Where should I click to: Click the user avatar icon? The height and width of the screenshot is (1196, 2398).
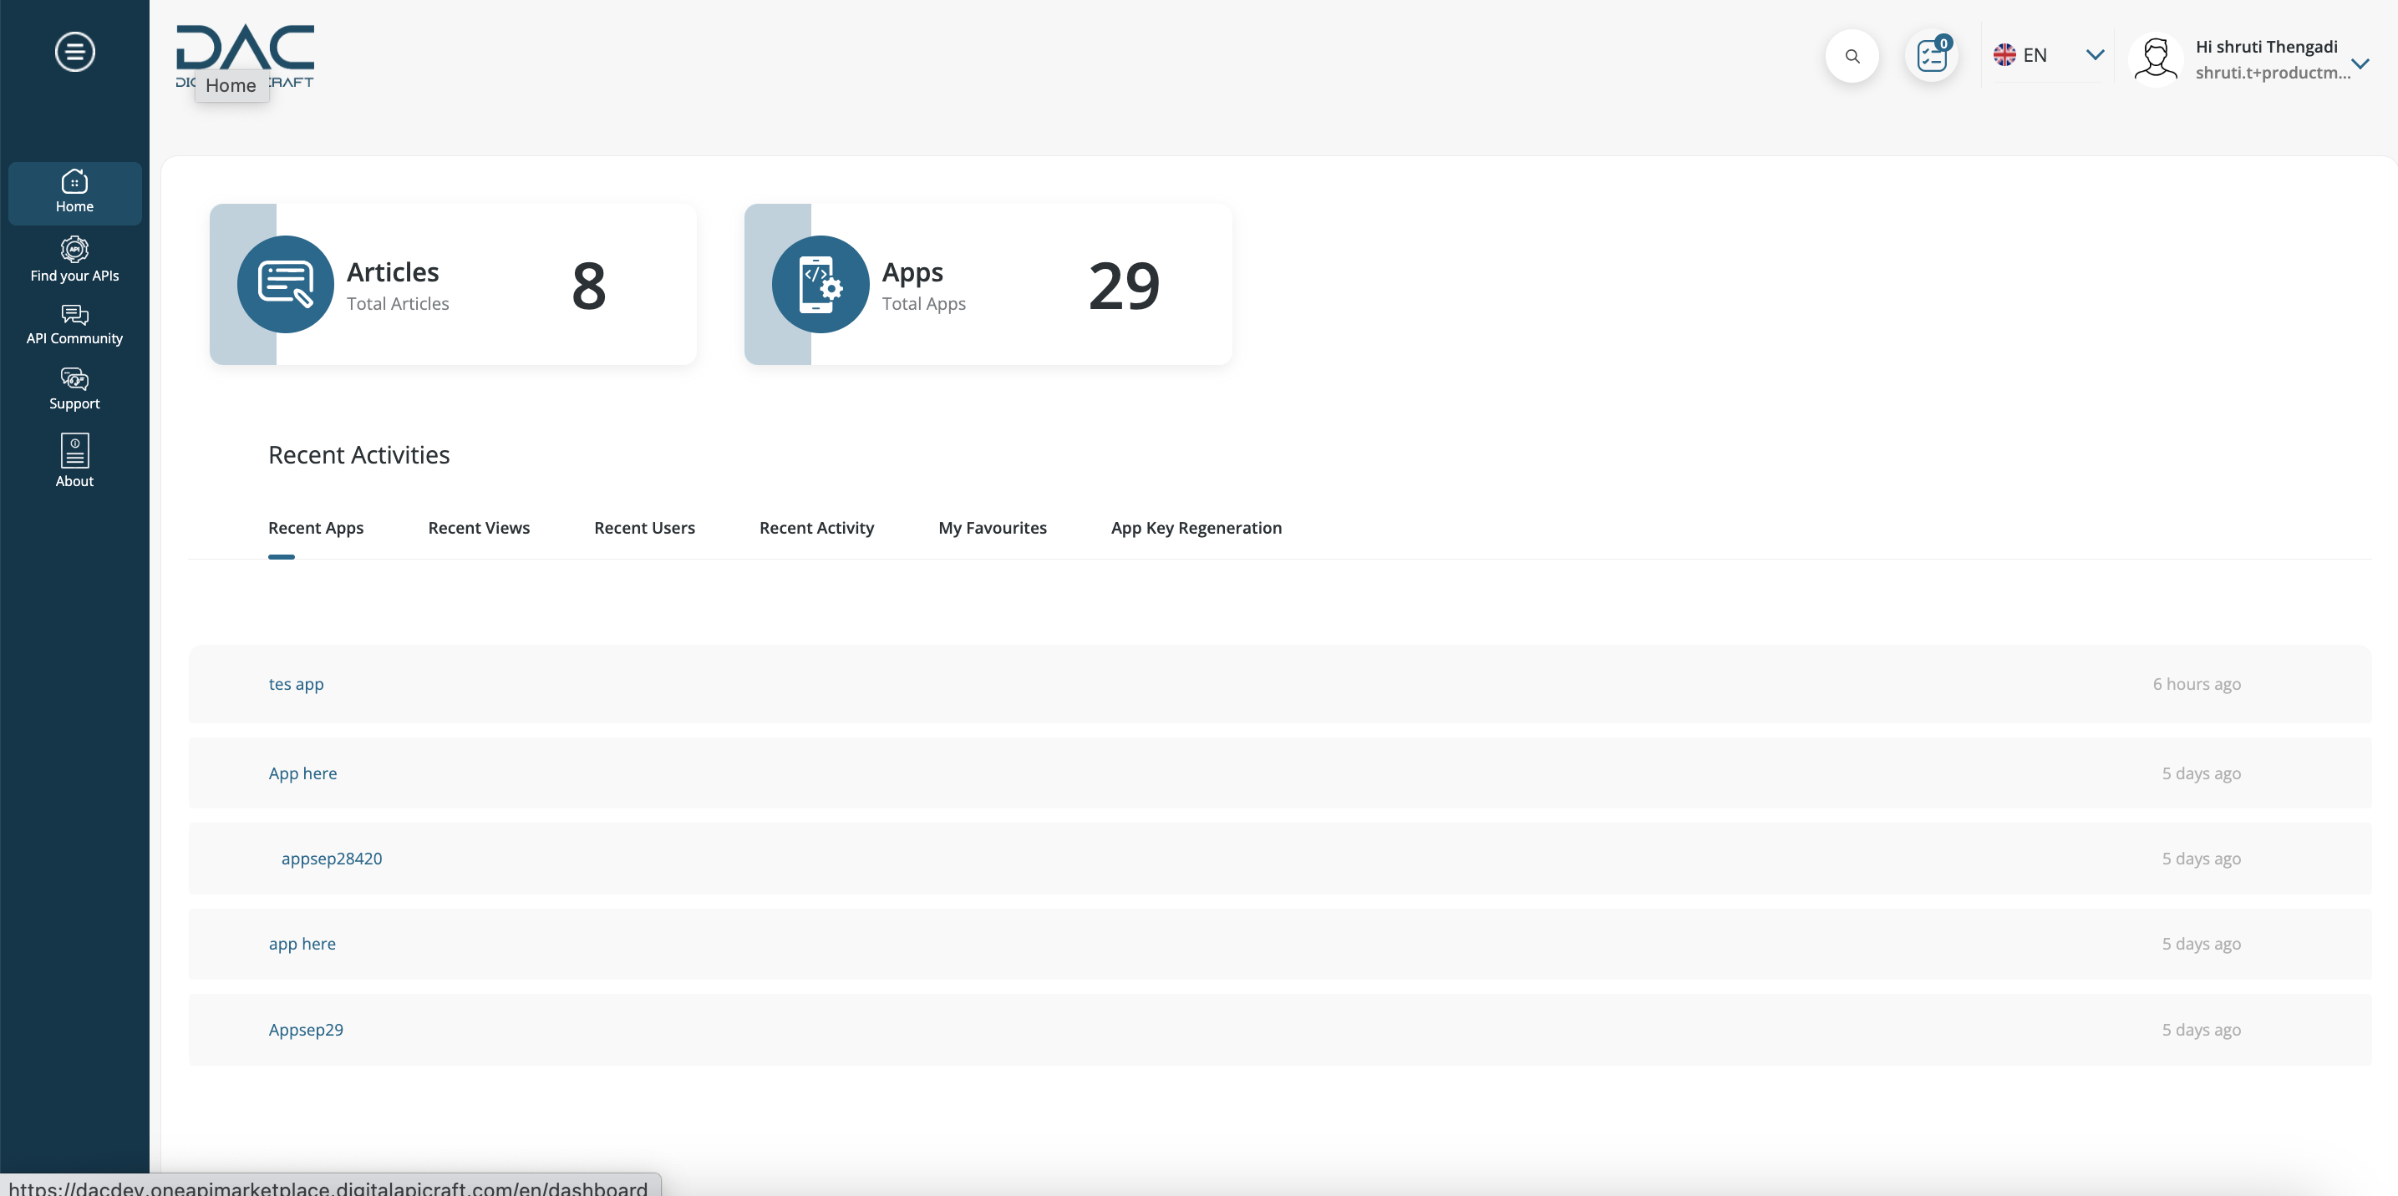pyautogui.click(x=2155, y=58)
